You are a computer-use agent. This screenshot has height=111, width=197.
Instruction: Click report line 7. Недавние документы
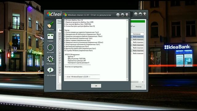79,22
